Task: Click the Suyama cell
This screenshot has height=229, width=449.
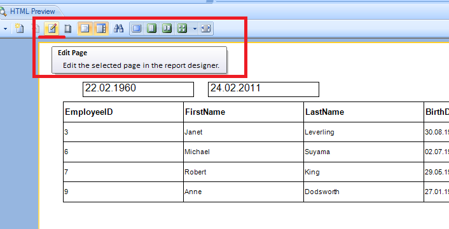Action: pyautogui.click(x=364, y=152)
